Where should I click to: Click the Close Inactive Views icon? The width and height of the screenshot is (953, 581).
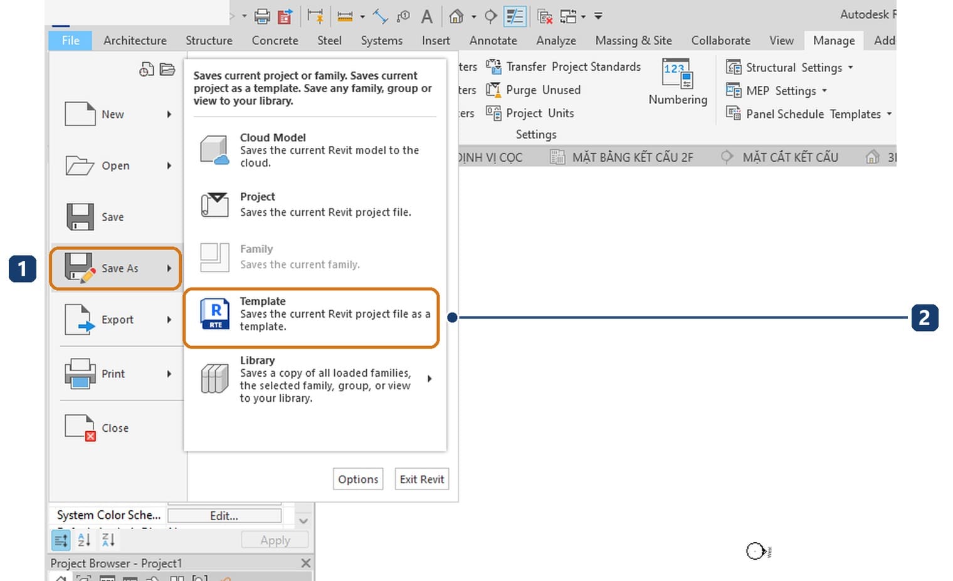coord(545,16)
